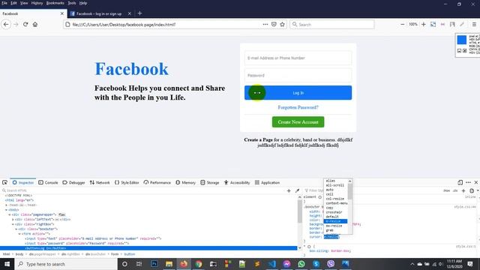Click the Windows 'Type here to search' box

(66, 264)
